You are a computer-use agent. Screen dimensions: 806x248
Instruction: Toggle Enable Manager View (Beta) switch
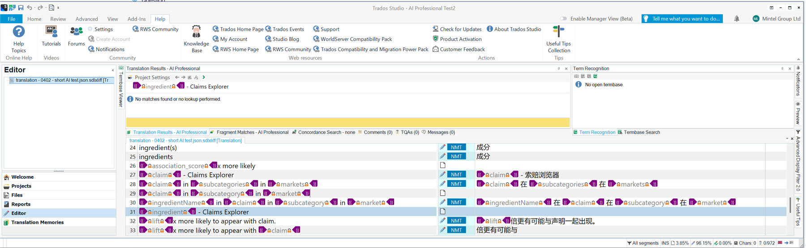click(563, 19)
